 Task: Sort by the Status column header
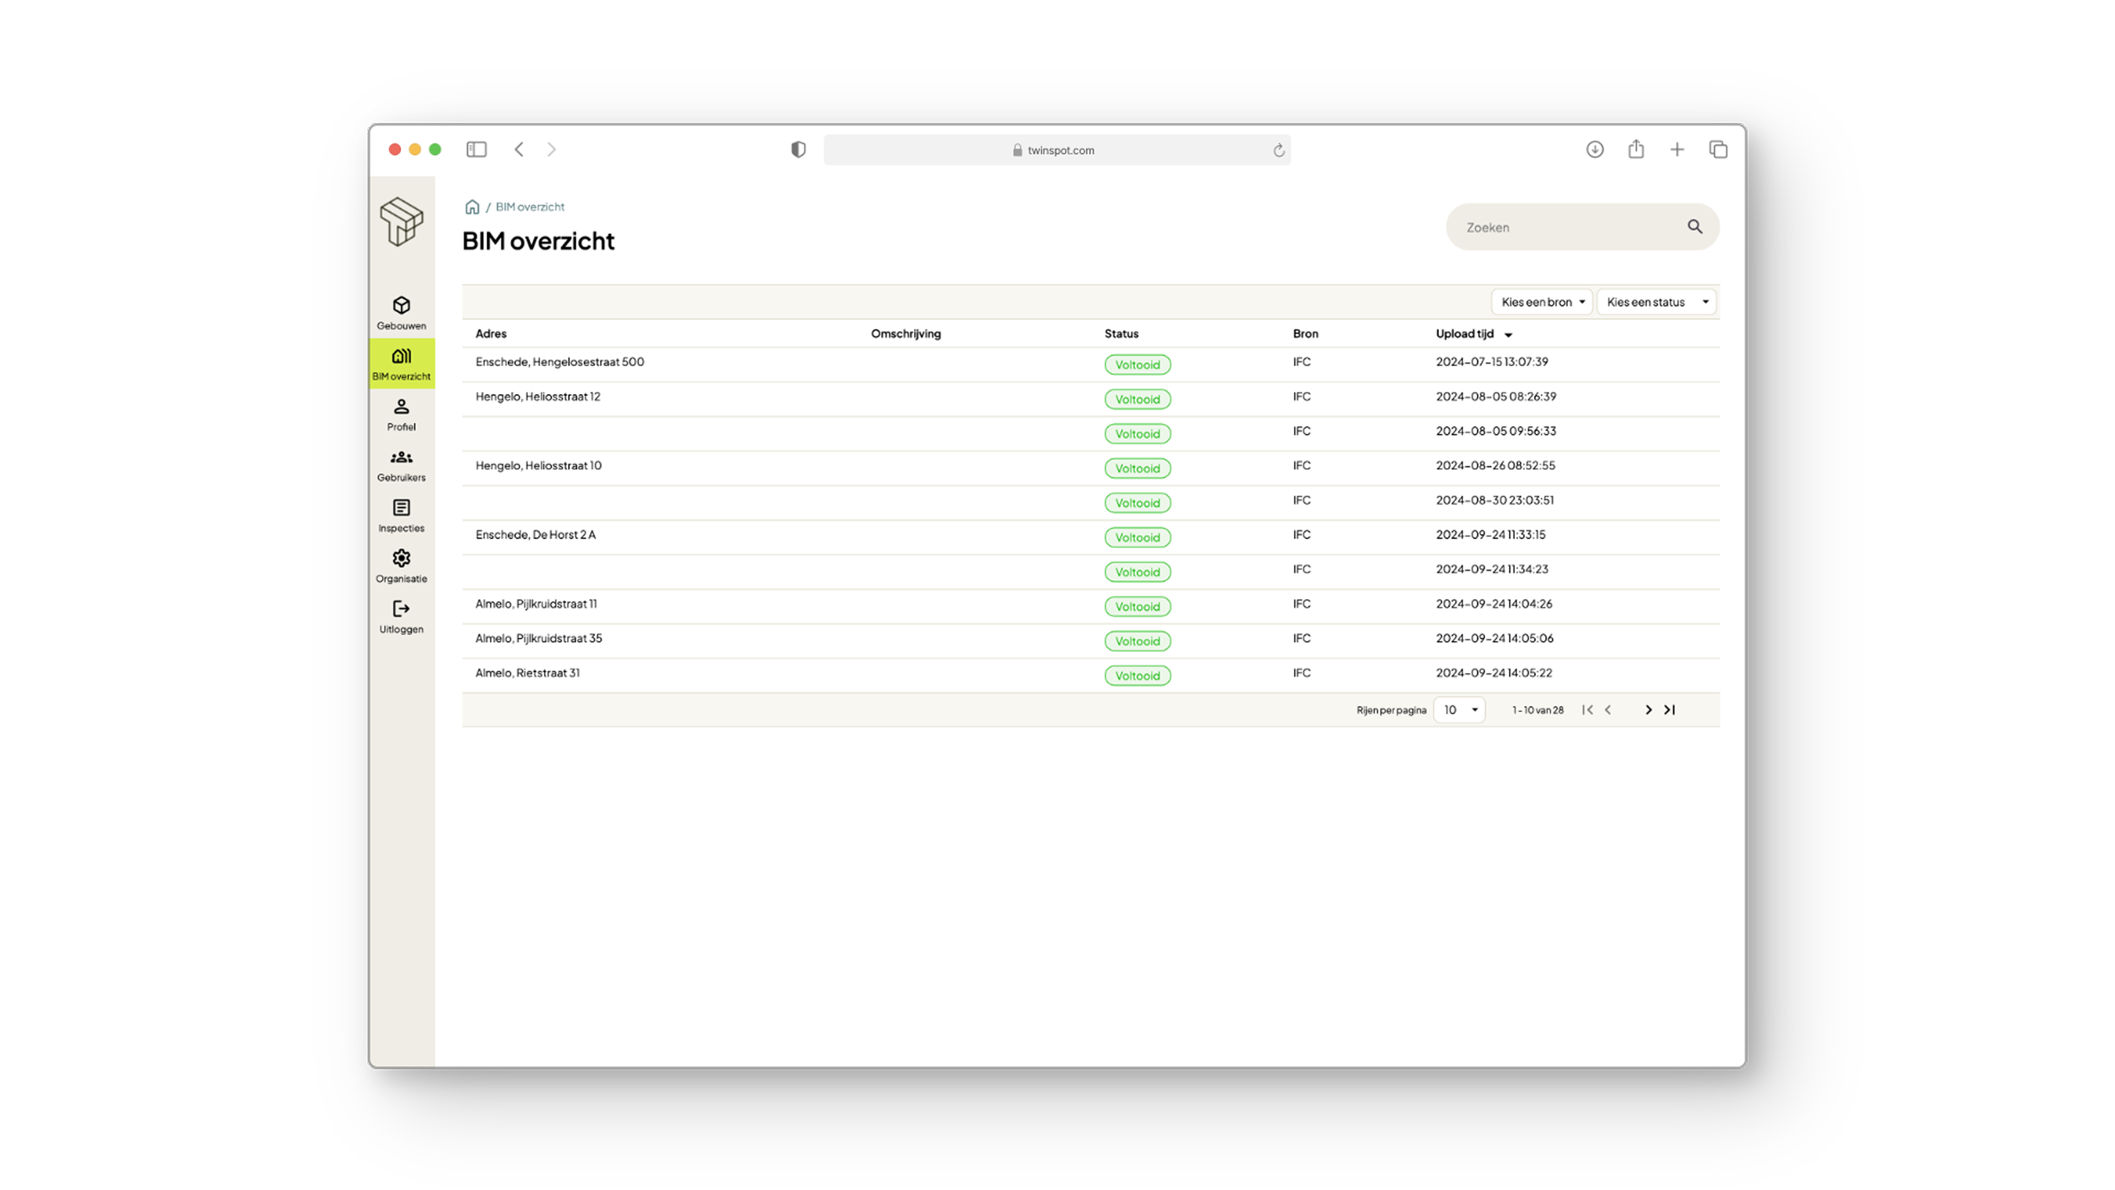click(x=1121, y=333)
